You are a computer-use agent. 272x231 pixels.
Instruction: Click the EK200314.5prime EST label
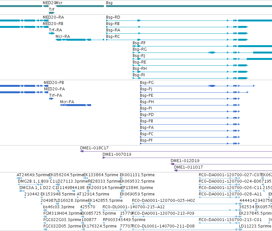click(104, 188)
